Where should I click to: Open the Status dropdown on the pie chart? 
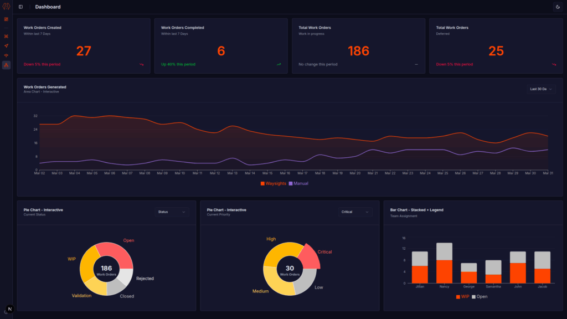tap(171, 212)
